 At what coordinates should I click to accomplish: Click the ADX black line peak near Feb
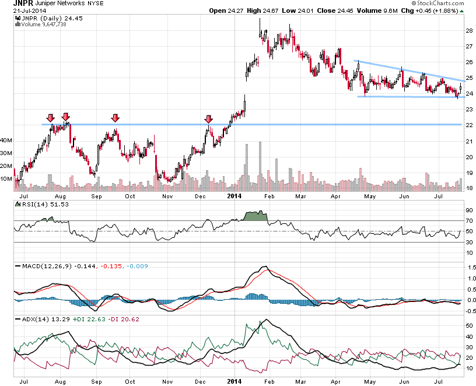[x=266, y=320]
